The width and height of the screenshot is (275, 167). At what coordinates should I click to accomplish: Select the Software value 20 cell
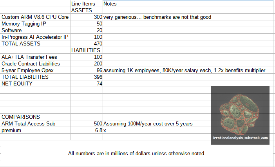click(87, 30)
